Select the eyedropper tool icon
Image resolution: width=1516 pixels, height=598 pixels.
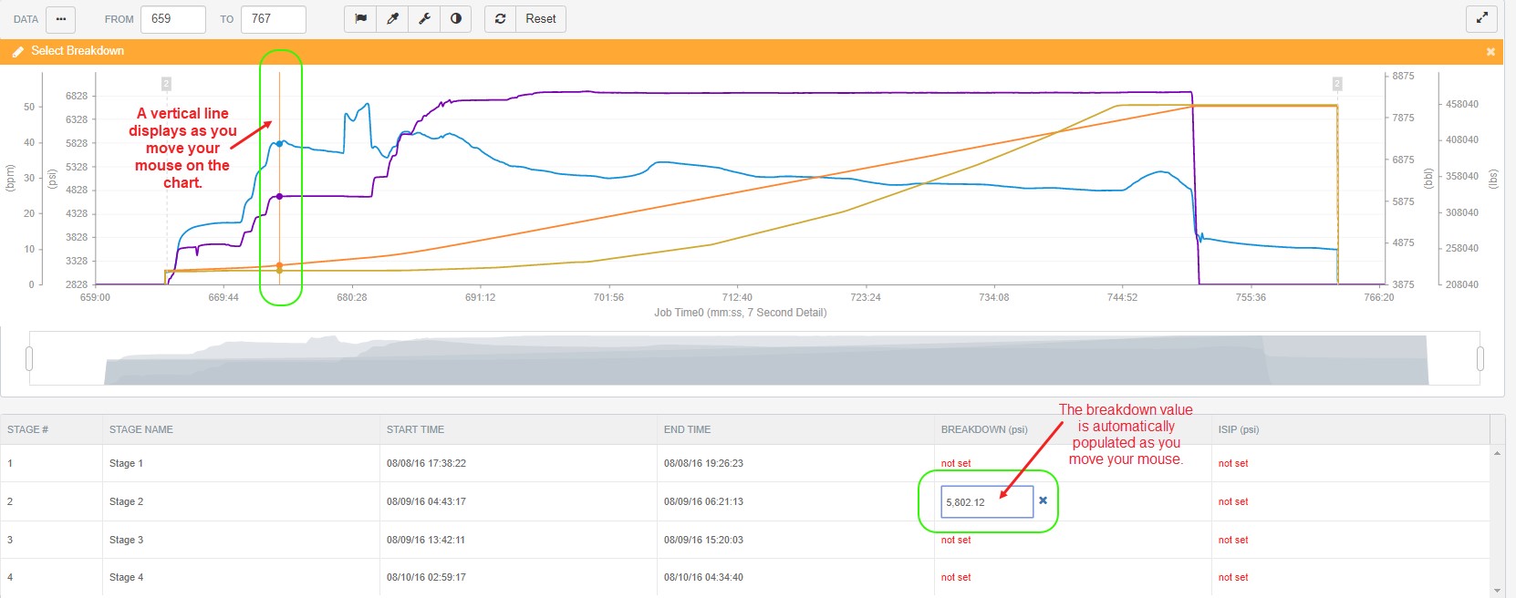pos(392,19)
